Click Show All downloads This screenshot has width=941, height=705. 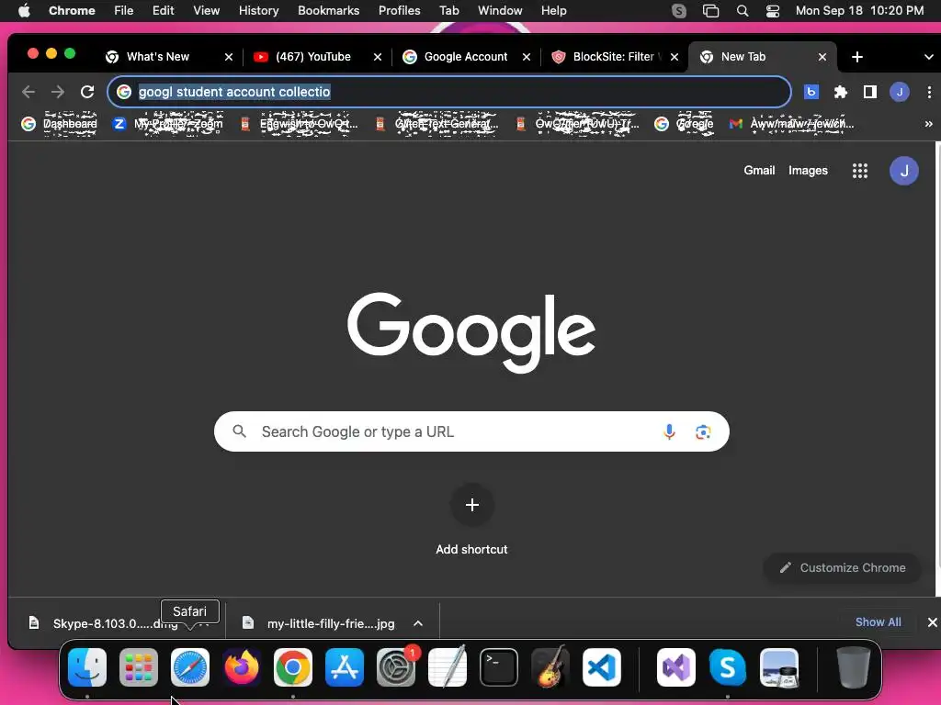point(878,622)
